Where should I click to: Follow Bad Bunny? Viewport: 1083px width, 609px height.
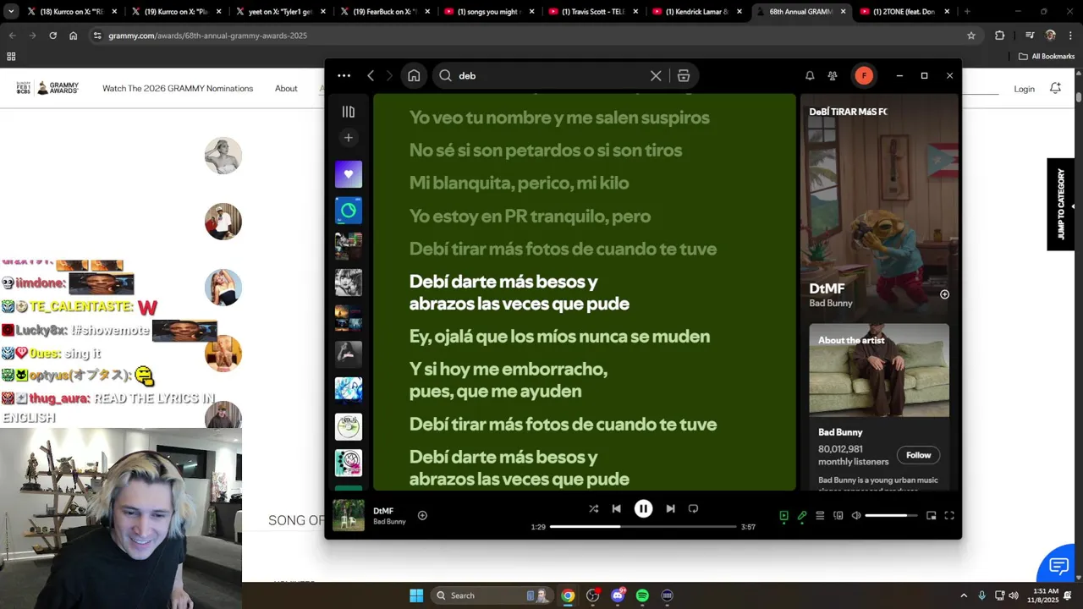tap(918, 455)
